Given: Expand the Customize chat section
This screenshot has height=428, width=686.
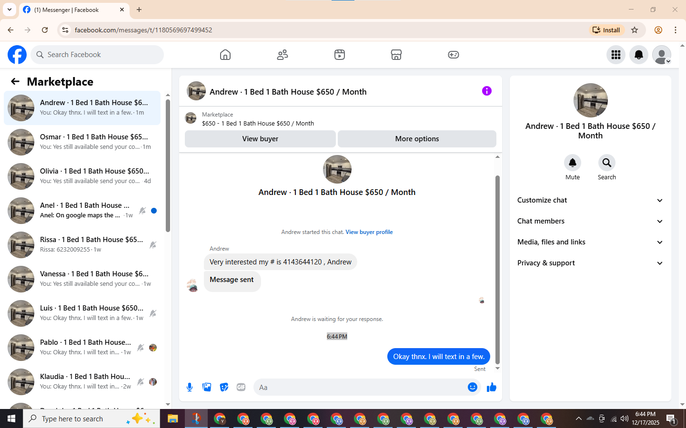Looking at the screenshot, I should tap(590, 200).
